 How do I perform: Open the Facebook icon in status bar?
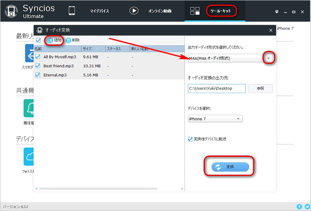coord(299,206)
